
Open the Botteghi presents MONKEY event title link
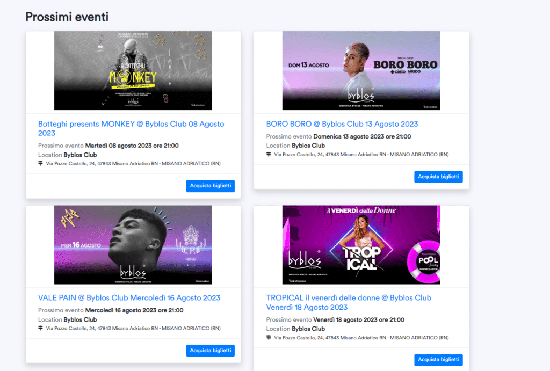pos(131,128)
